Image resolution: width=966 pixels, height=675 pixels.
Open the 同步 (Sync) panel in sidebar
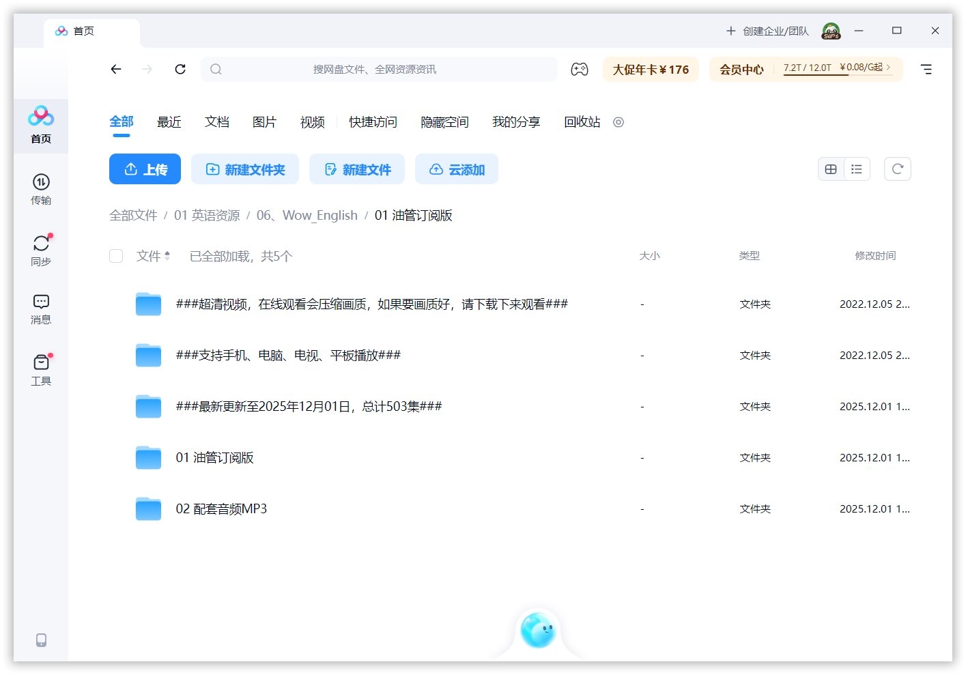click(41, 249)
